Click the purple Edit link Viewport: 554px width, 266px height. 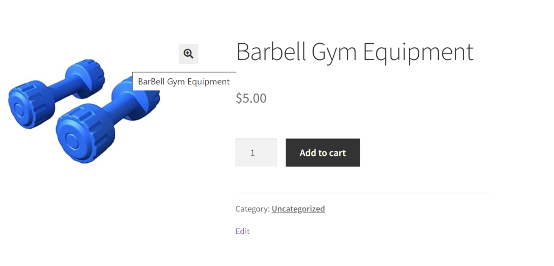pyautogui.click(x=243, y=231)
